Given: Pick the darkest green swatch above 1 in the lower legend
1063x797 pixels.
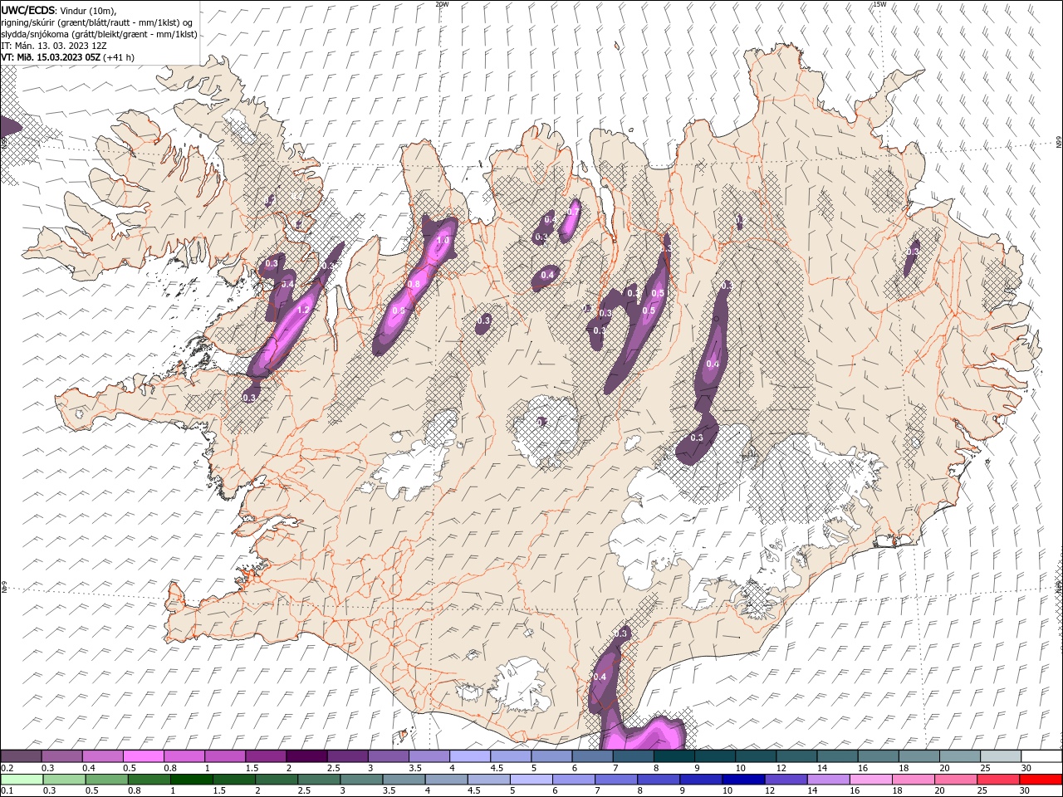Looking at the screenshot, I should click(x=190, y=780).
